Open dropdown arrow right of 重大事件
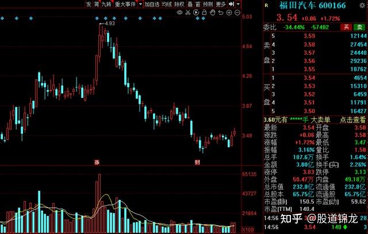The height and width of the screenshot is (234, 368). click(140, 4)
